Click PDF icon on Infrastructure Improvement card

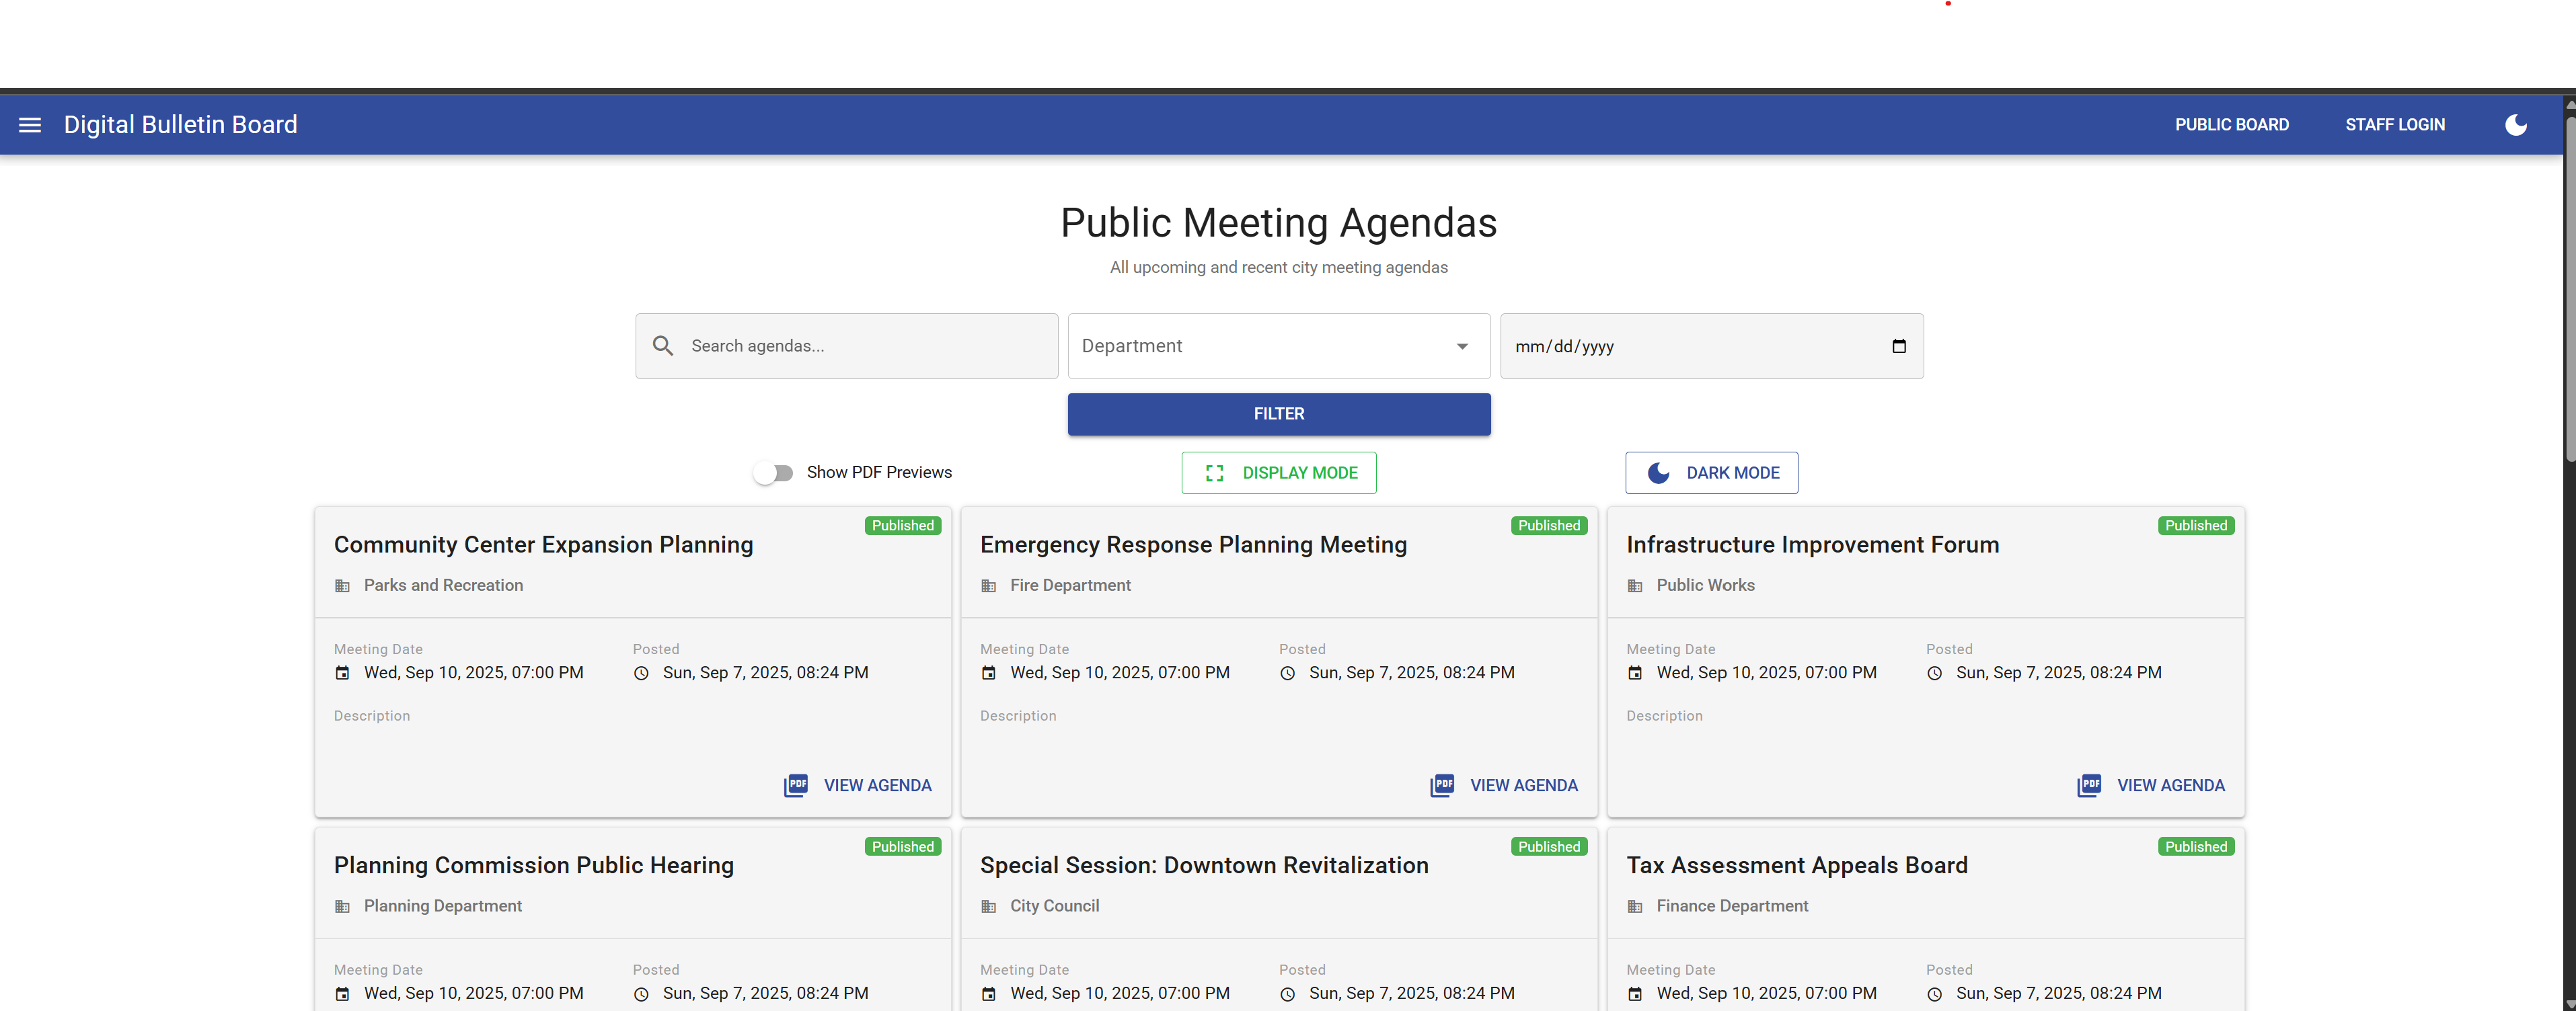click(2088, 785)
